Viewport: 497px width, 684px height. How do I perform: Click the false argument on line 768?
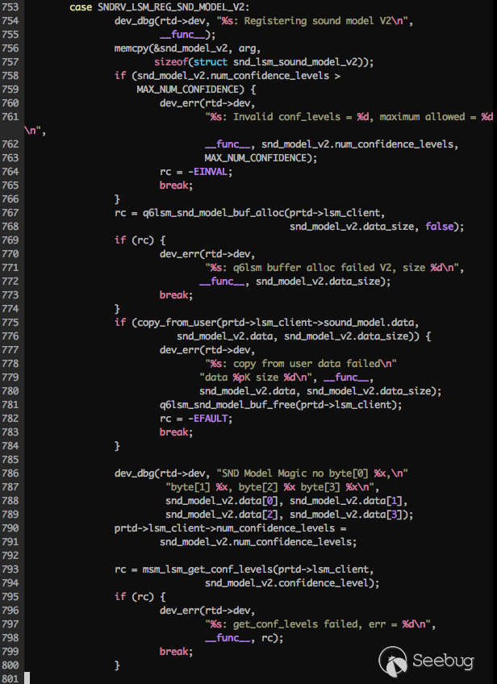tap(443, 227)
